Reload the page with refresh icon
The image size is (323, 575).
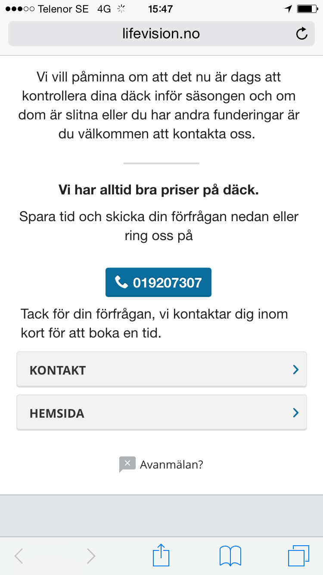pyautogui.click(x=302, y=34)
